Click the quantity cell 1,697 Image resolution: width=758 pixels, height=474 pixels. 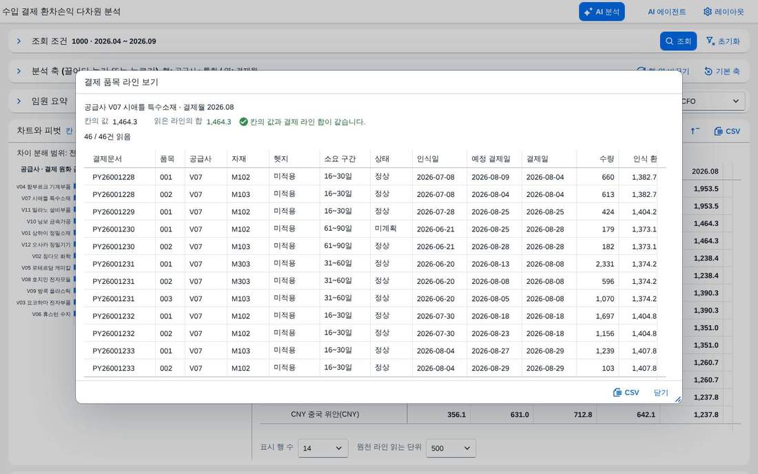605,316
